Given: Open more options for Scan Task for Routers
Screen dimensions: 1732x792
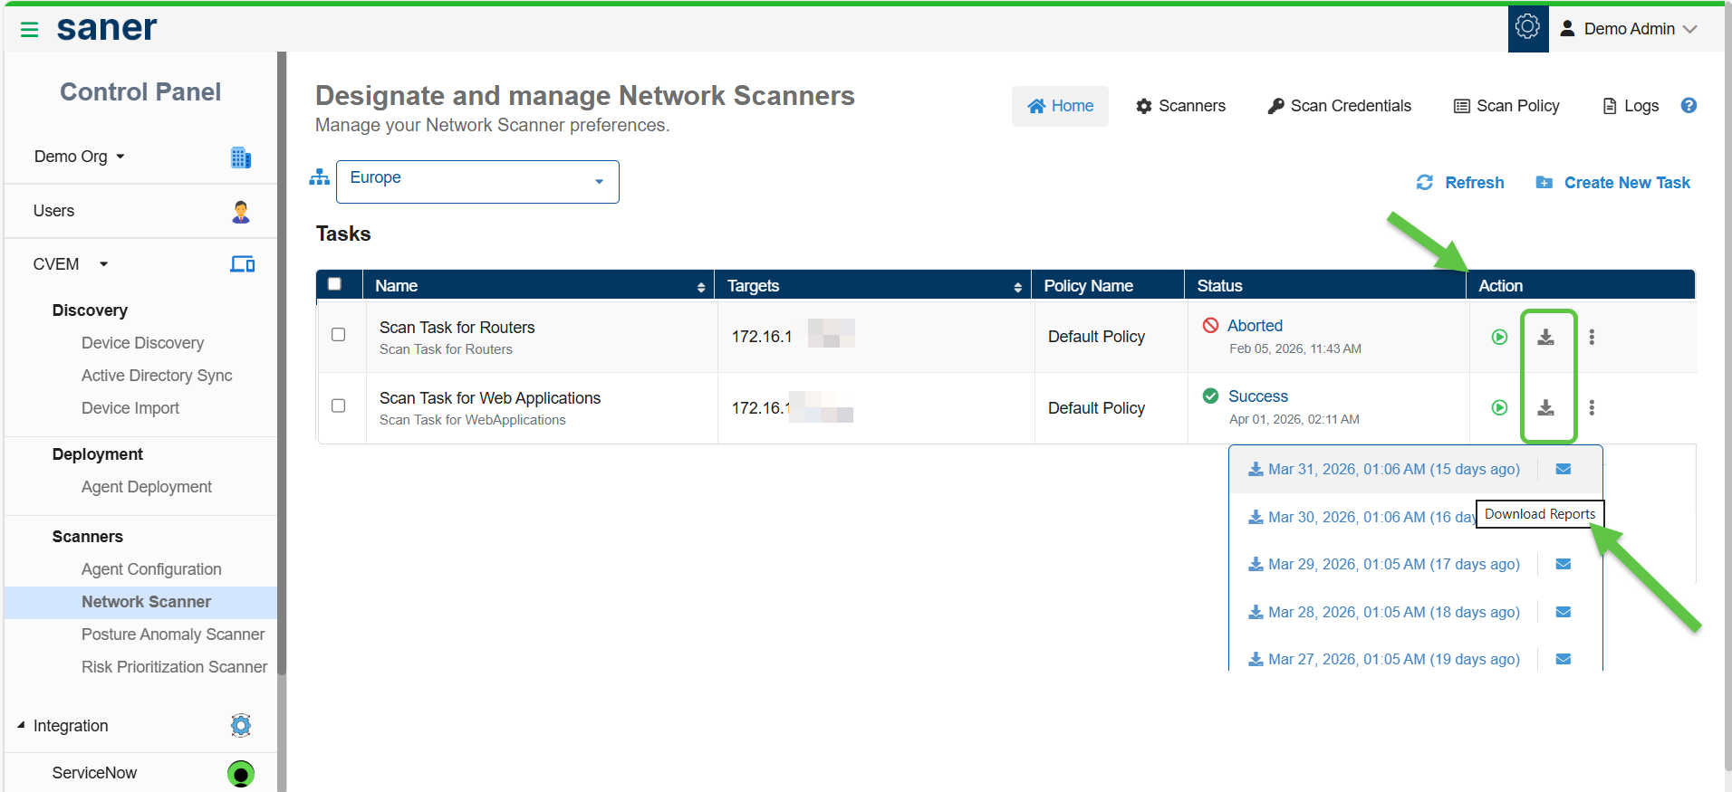Looking at the screenshot, I should pyautogui.click(x=1592, y=337).
